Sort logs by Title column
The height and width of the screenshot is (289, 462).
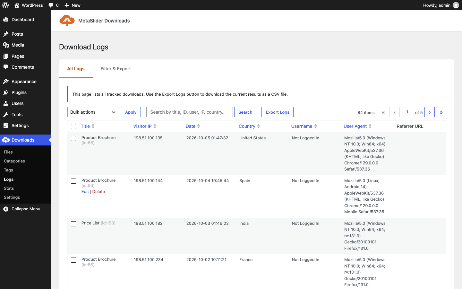click(88, 126)
